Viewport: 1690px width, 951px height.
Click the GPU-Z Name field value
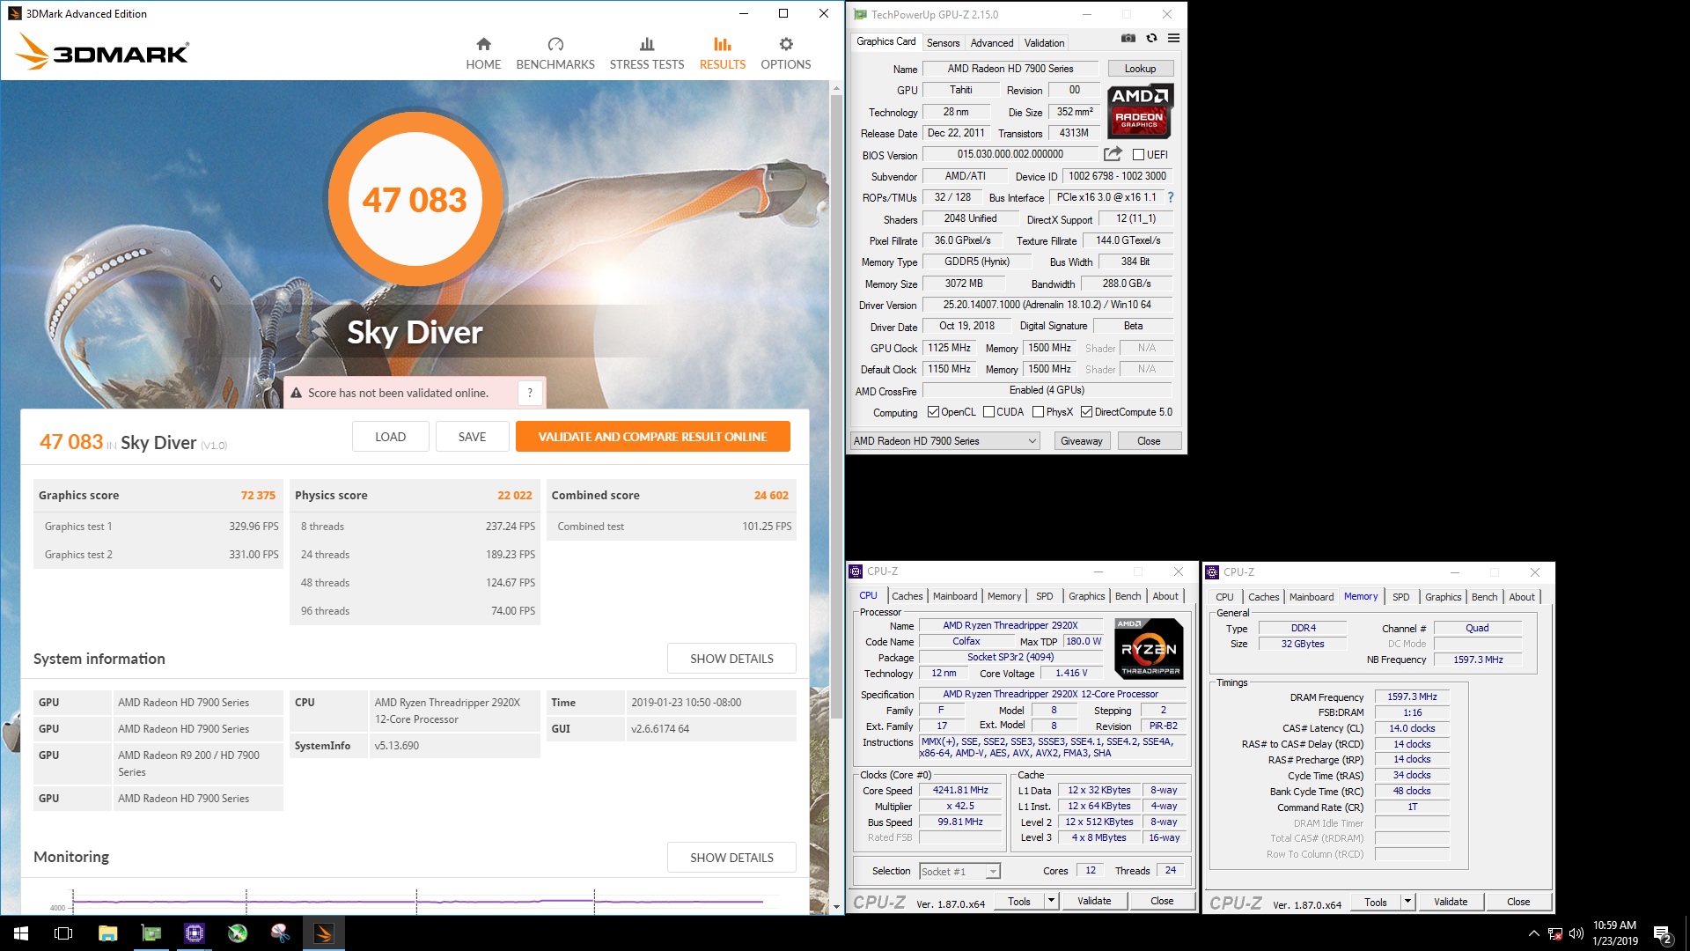[x=1010, y=69]
